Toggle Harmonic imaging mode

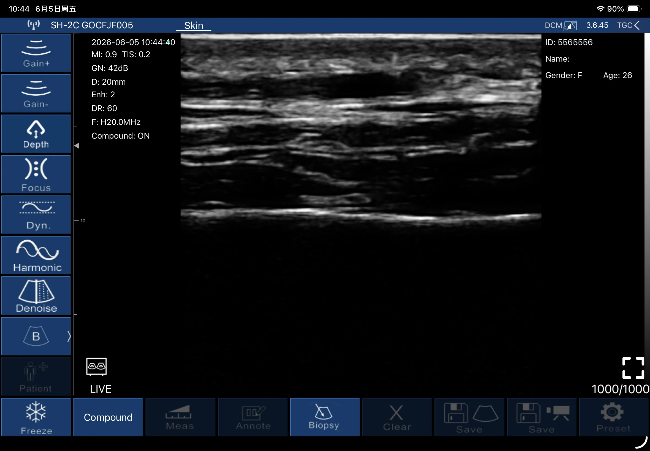click(36, 255)
